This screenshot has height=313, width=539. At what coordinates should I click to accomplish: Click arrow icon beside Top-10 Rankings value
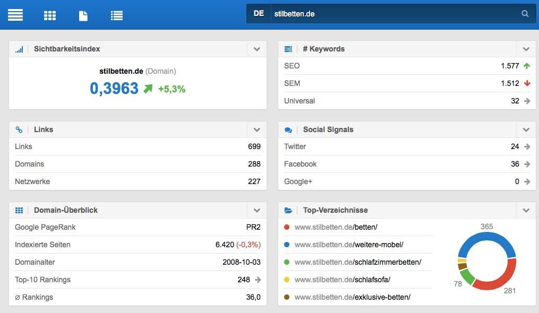coord(258,280)
